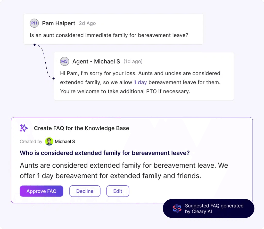Click Pam Halpert's circular initials icon

34,23
